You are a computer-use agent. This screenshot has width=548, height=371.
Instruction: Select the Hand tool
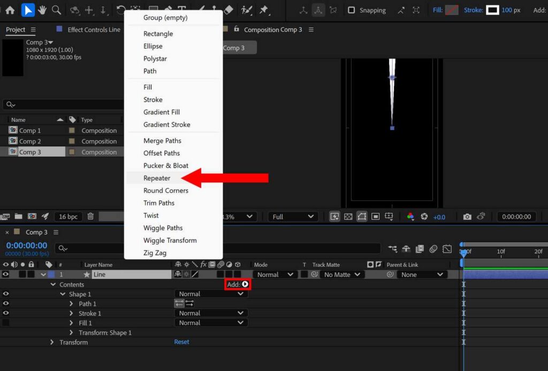tap(42, 10)
